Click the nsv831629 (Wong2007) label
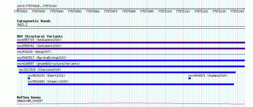The image size is (253, 107). click(x=34, y=52)
